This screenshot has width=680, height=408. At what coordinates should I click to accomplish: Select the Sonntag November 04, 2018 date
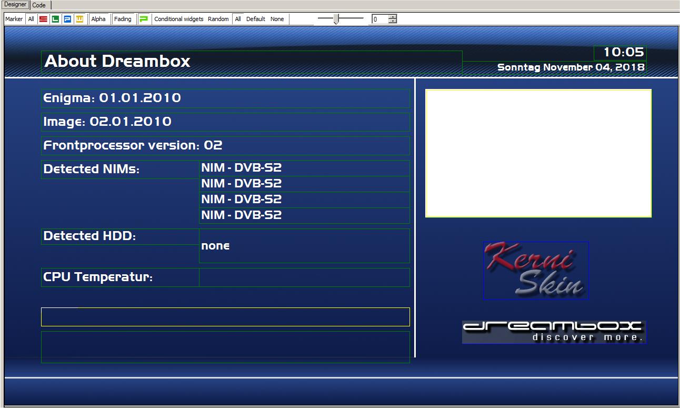pos(555,67)
